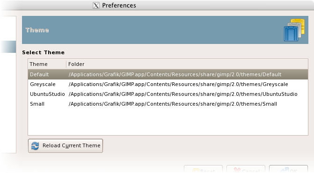Screen dimensions: 314x173
Task: Click the Theme shirts icon in header
Action: (x=294, y=30)
